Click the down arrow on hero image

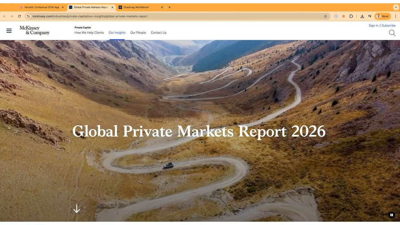[x=77, y=209]
